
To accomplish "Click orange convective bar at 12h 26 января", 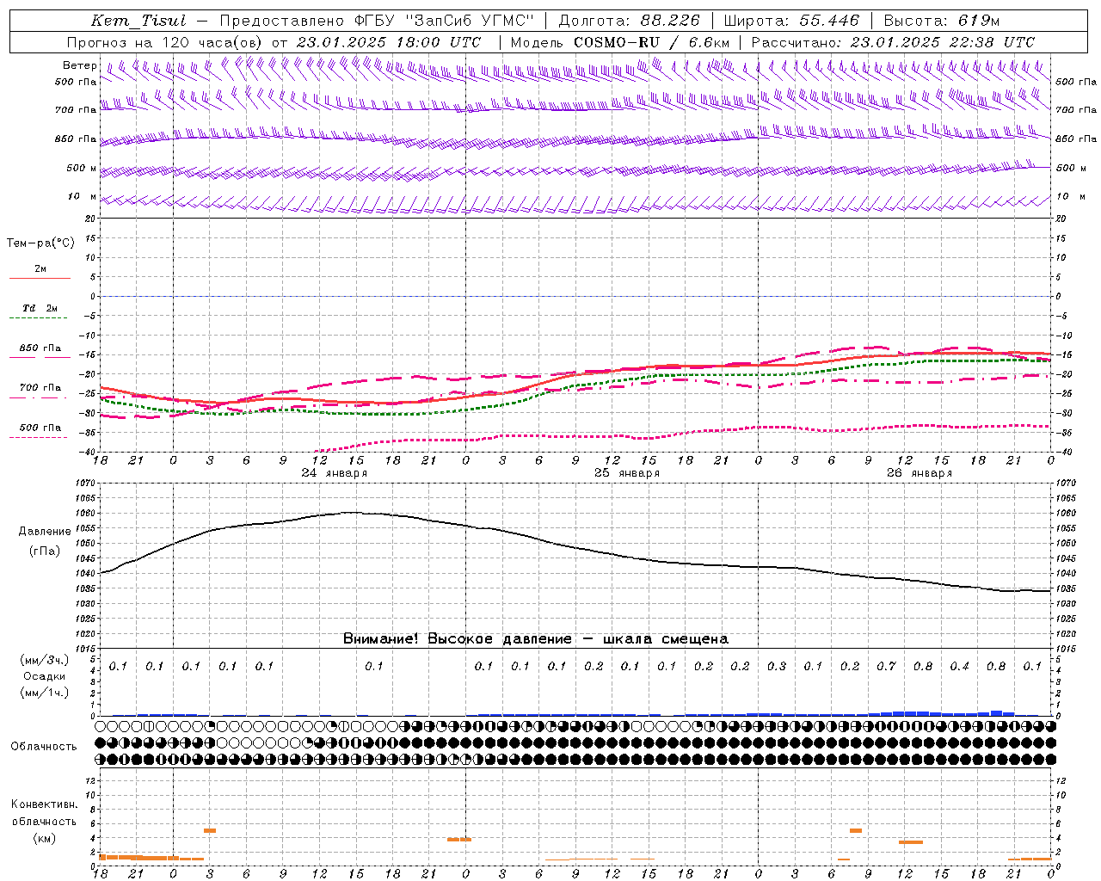I will [x=911, y=841].
